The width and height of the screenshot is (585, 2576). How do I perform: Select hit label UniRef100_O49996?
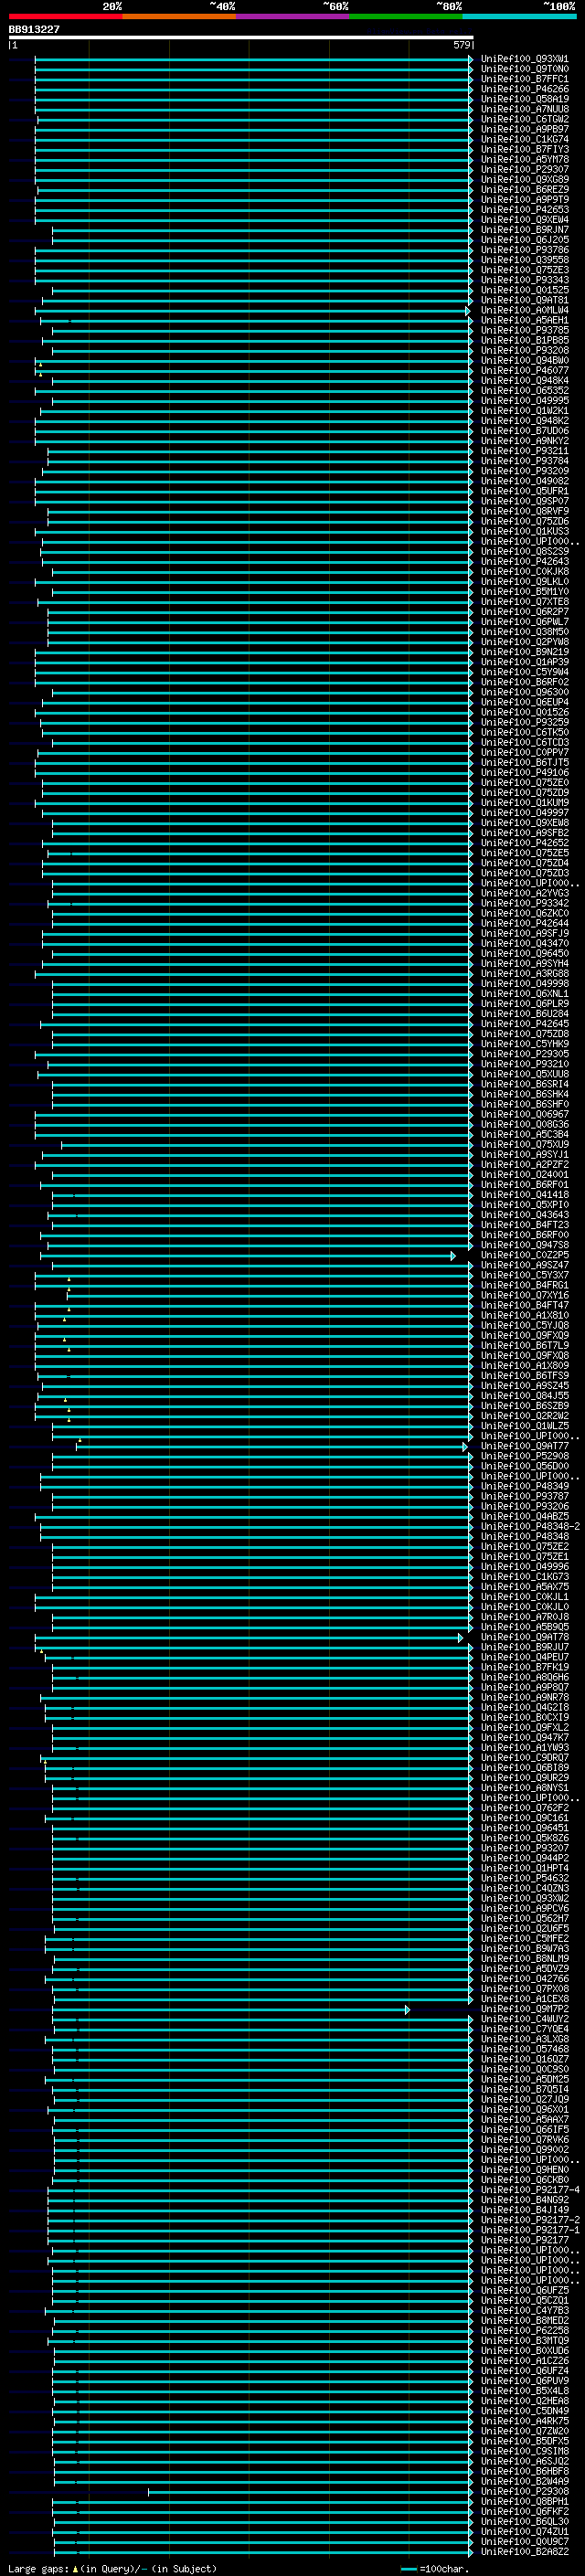point(525,1566)
